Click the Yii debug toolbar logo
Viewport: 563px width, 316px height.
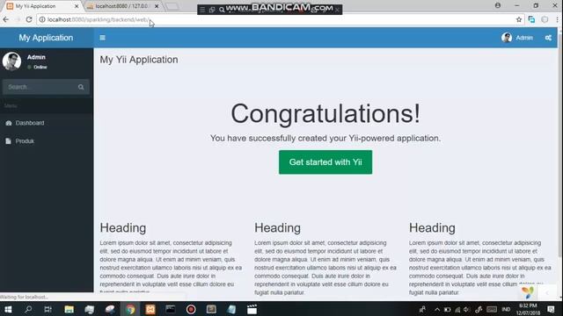tap(528, 292)
